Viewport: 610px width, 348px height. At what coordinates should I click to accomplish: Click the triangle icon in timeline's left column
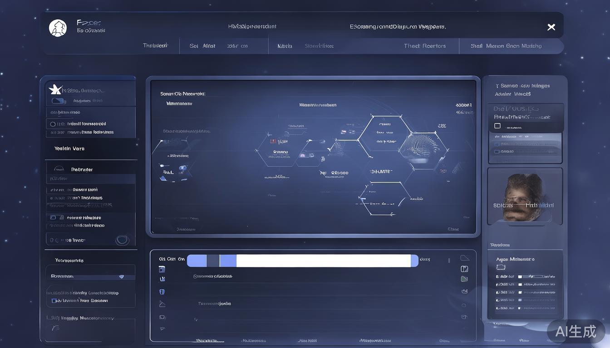162,304
